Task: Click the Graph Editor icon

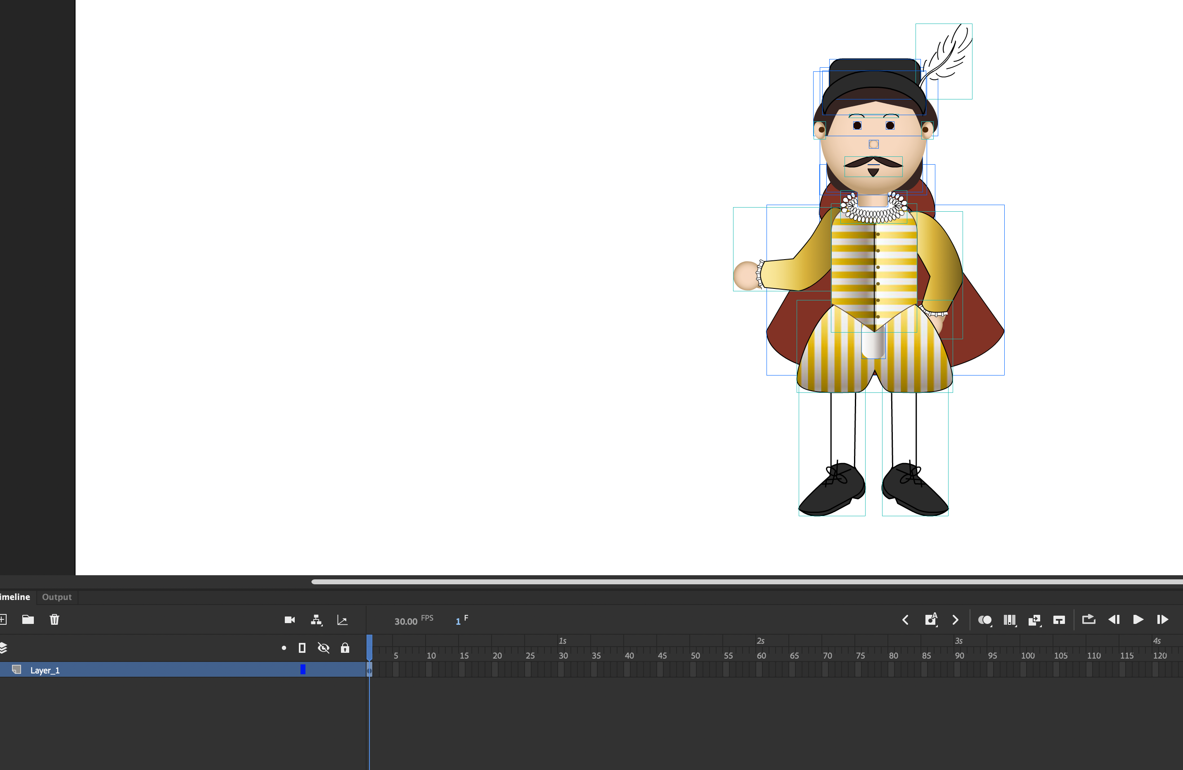Action: [343, 619]
